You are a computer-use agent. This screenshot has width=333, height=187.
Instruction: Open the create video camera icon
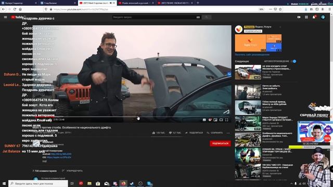[x=299, y=17]
